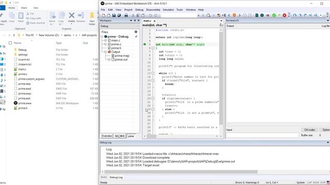Click Copy path in File Explorer ribbon
The height and width of the screenshot is (185, 330).
tap(34, 18)
